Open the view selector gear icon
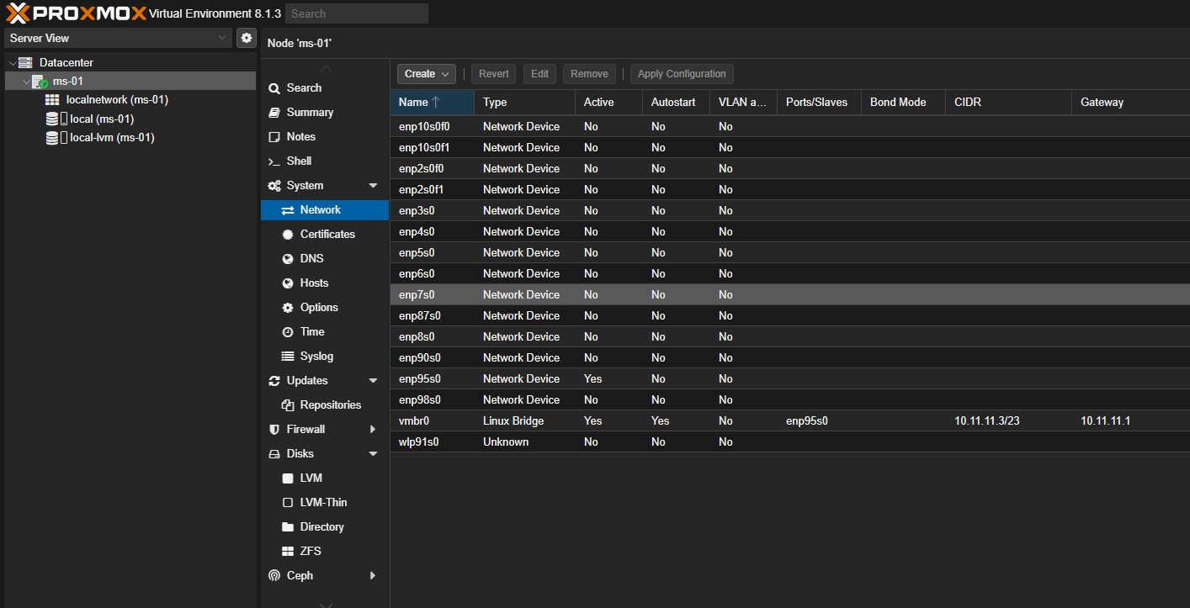 (x=246, y=37)
